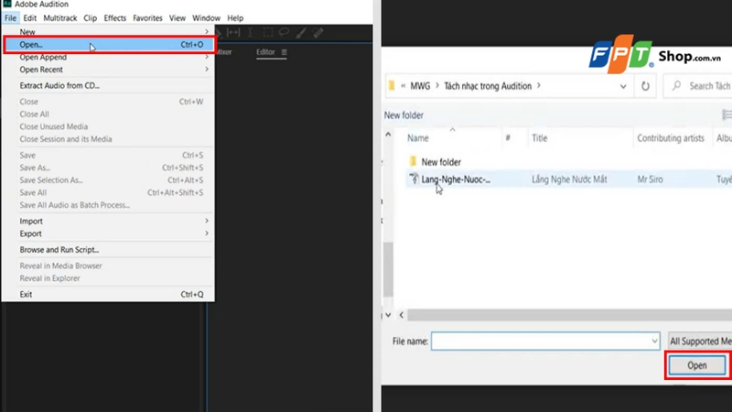The width and height of the screenshot is (732, 412).
Task: Click New folder in the dialog toolbar
Action: click(x=404, y=115)
